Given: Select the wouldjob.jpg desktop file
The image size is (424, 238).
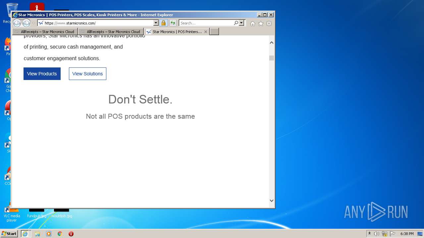Looking at the screenshot, I should (x=62, y=213).
